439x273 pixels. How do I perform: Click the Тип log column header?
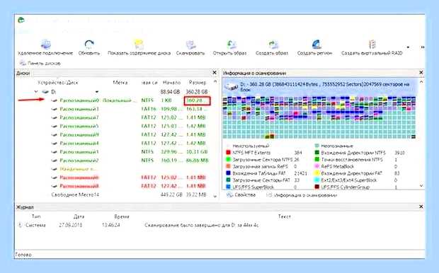click(x=36, y=216)
